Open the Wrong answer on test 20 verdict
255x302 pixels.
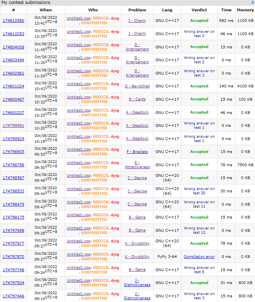tap(199, 191)
